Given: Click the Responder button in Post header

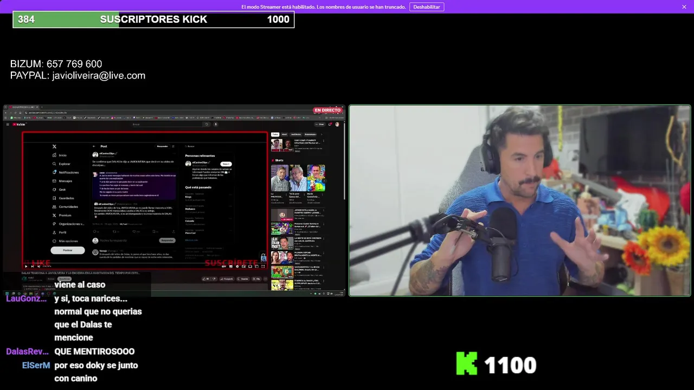Looking at the screenshot, I should pyautogui.click(x=163, y=146).
